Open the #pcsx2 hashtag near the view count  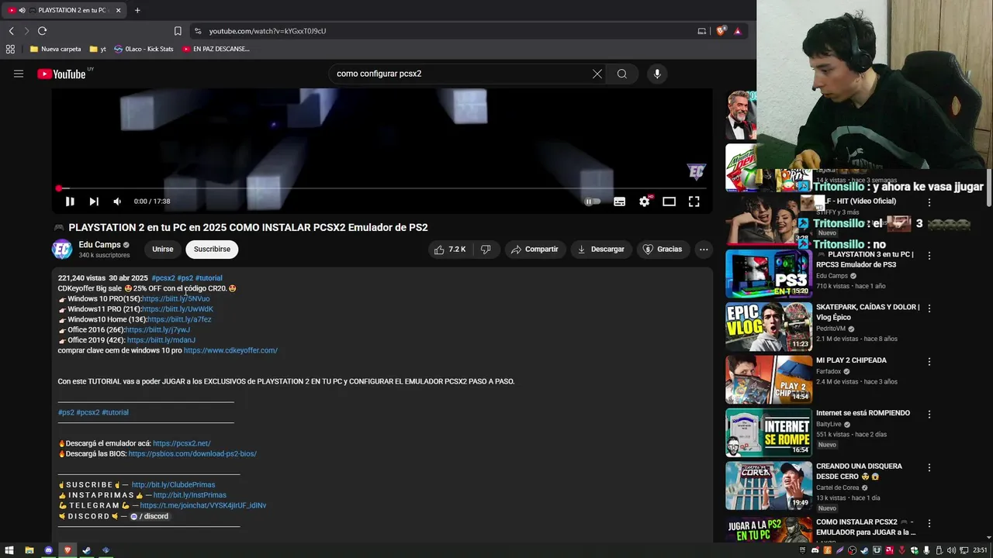point(163,278)
